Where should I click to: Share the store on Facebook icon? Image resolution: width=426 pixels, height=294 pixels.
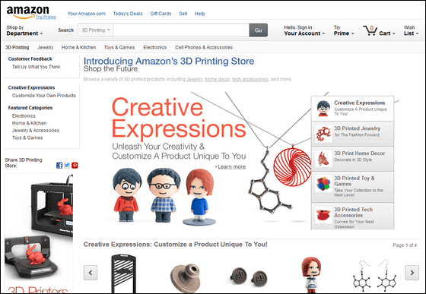(59, 165)
